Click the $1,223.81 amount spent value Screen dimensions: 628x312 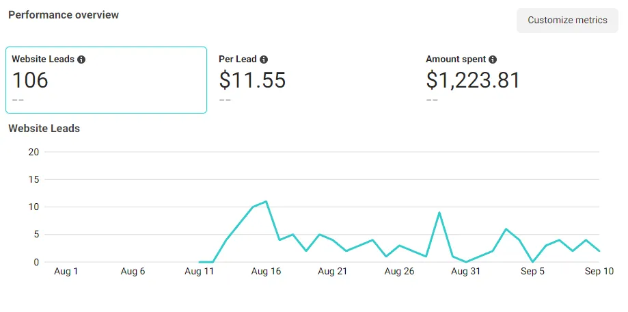point(473,80)
